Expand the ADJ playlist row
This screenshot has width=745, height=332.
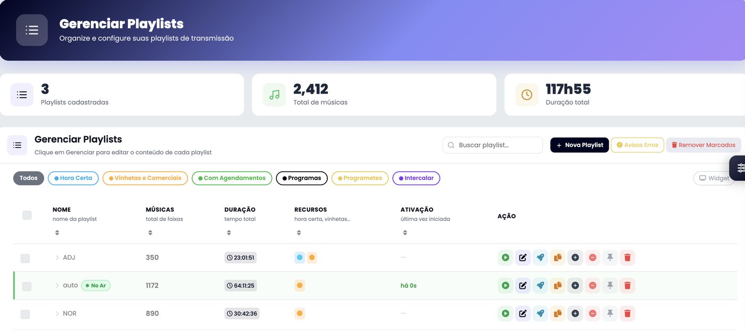57,258
